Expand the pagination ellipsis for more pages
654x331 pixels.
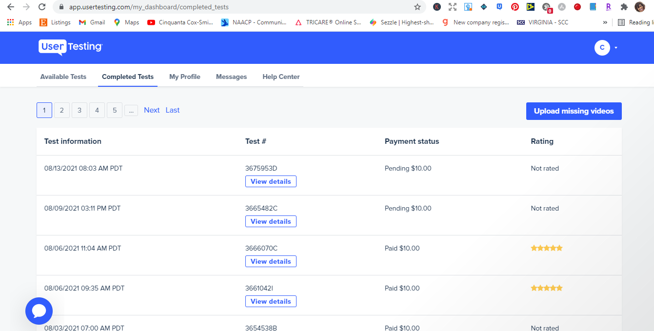click(131, 110)
